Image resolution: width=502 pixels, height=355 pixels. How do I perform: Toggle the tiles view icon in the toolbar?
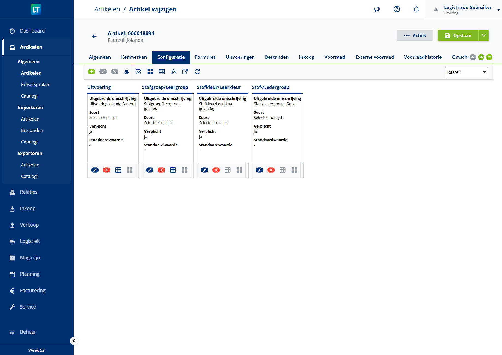point(150,72)
